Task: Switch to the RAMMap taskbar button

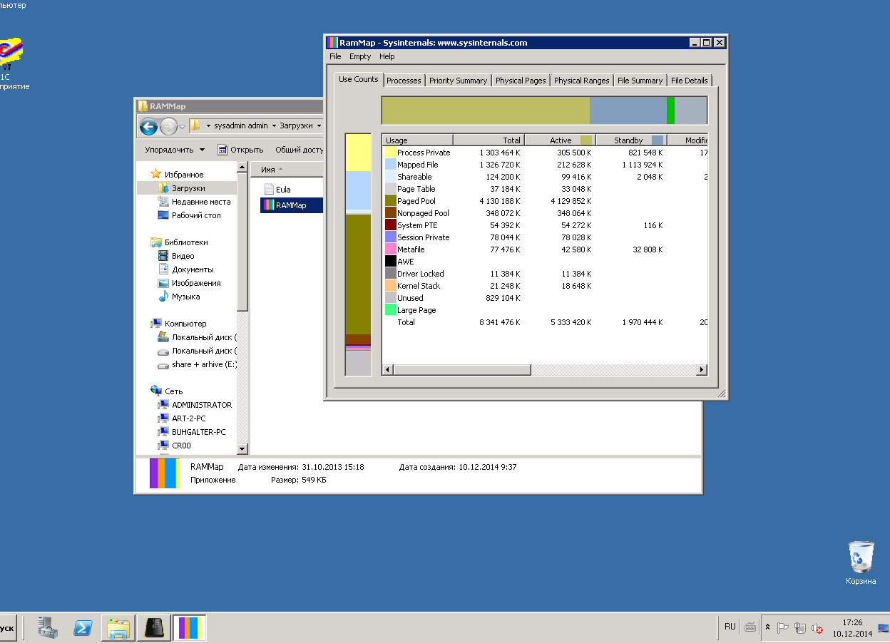Action: [189, 627]
